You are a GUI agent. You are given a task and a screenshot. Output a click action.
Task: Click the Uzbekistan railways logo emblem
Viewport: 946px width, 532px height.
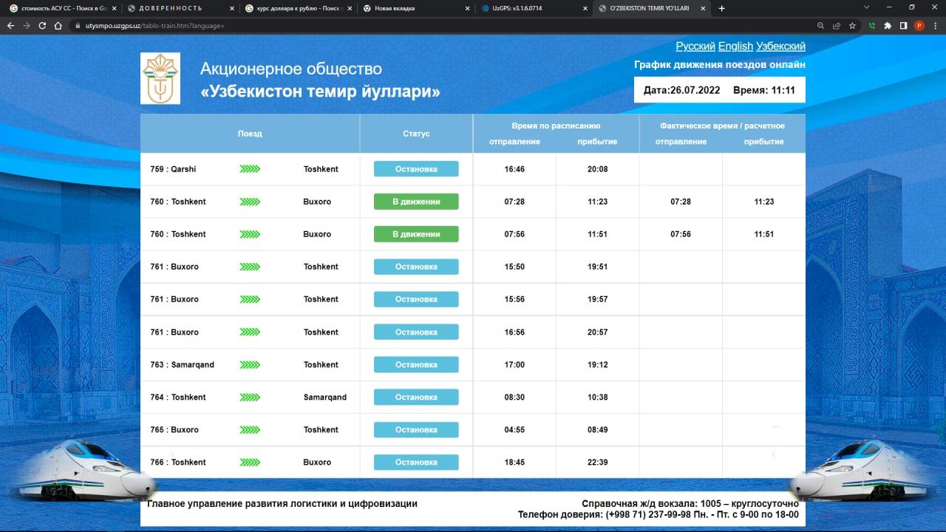click(x=160, y=78)
